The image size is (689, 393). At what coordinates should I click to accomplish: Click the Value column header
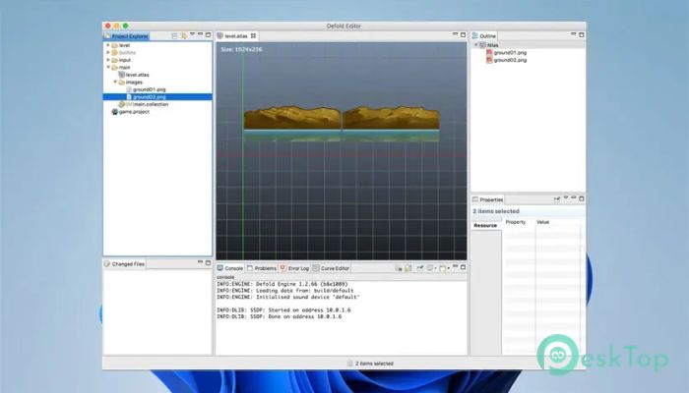pyautogui.click(x=542, y=222)
